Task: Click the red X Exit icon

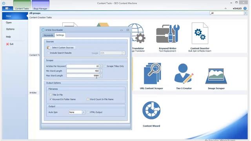Action: click(x=7, y=44)
